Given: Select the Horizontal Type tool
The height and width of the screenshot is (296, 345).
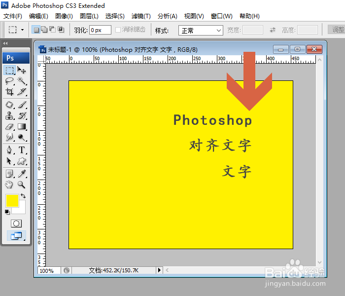Looking at the screenshot, I should point(22,150).
